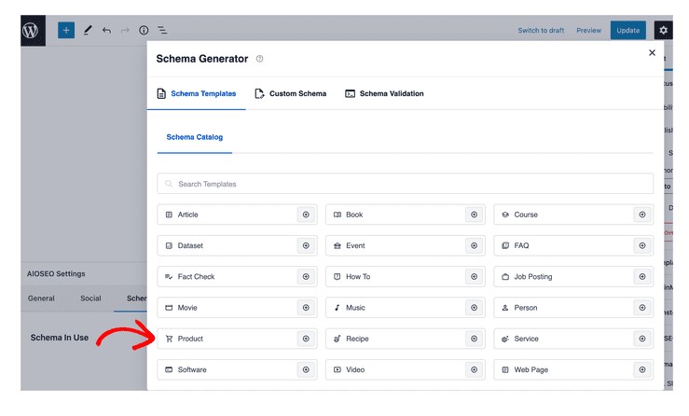Add the How To schema plus icon
This screenshot has width=689, height=416.
tap(475, 277)
